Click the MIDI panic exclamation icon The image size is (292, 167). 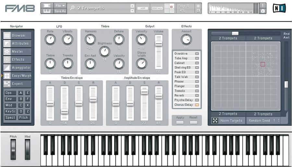[x=263, y=5]
